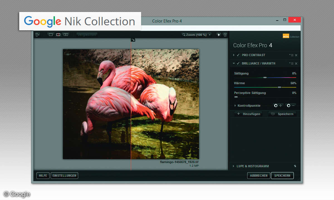The image size is (334, 200).
Task: Open the Hilfe help button
Action: [43, 176]
